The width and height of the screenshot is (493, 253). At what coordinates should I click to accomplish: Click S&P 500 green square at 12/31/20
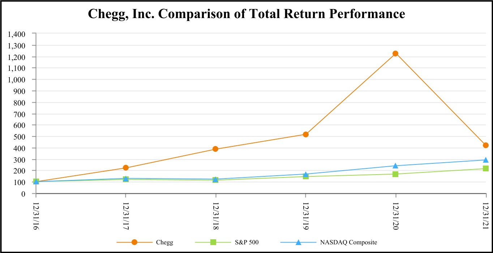(395, 174)
